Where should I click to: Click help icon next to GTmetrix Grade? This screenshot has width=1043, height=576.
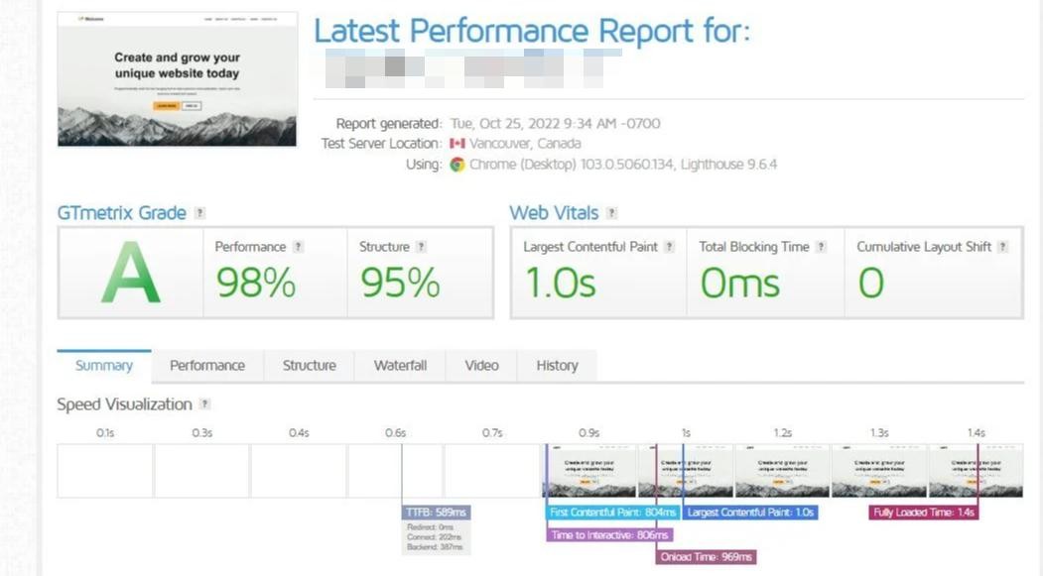click(x=200, y=213)
